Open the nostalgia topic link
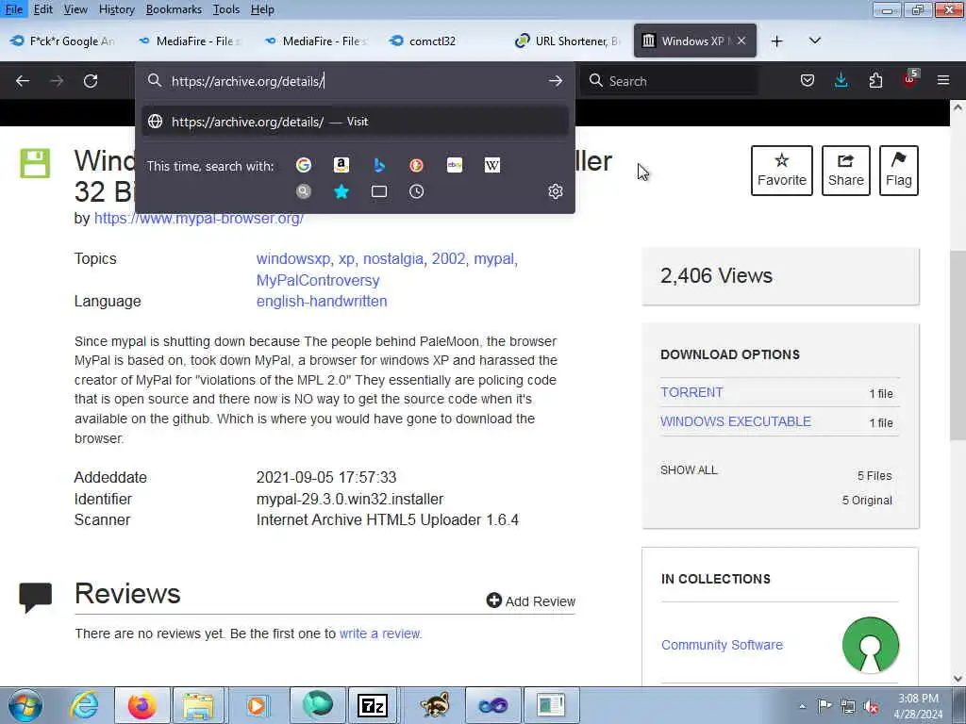This screenshot has width=966, height=724. (393, 258)
